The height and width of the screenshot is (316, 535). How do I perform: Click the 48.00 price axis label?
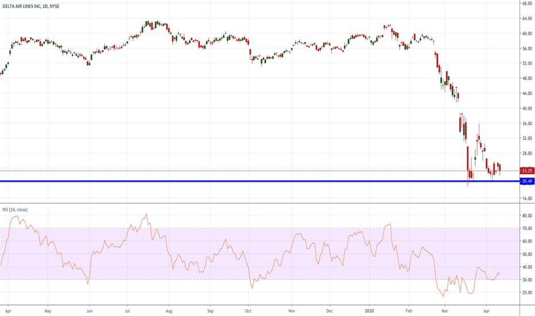tap(527, 78)
